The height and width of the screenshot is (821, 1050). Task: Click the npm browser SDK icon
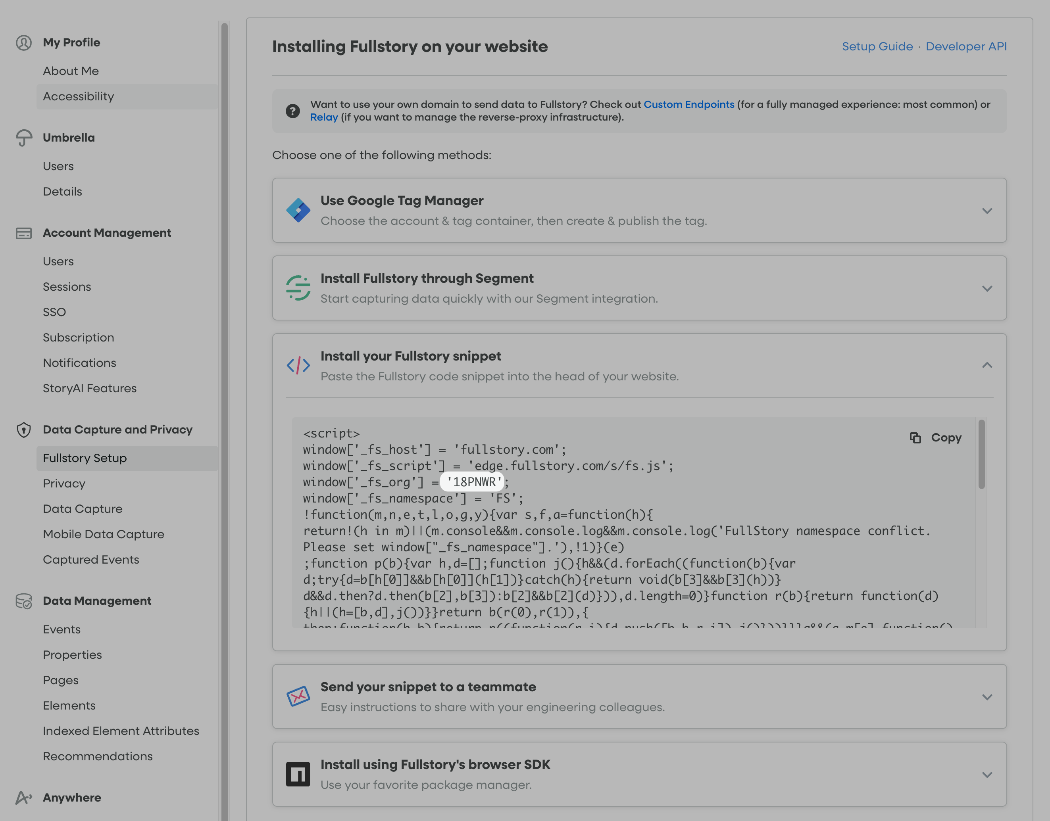point(298,774)
